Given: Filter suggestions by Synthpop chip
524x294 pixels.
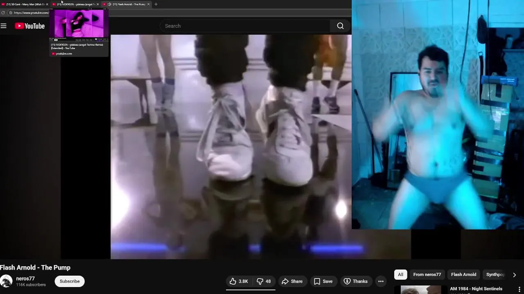Looking at the screenshot, I should [x=495, y=274].
